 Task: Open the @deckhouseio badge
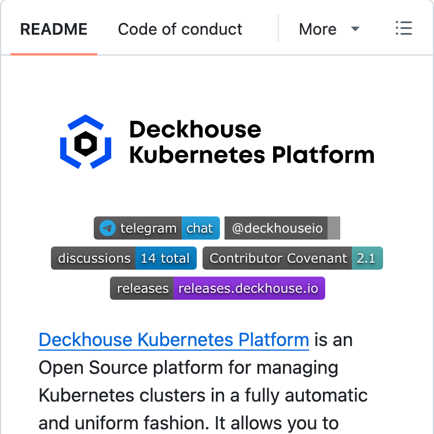pyautogui.click(x=282, y=228)
